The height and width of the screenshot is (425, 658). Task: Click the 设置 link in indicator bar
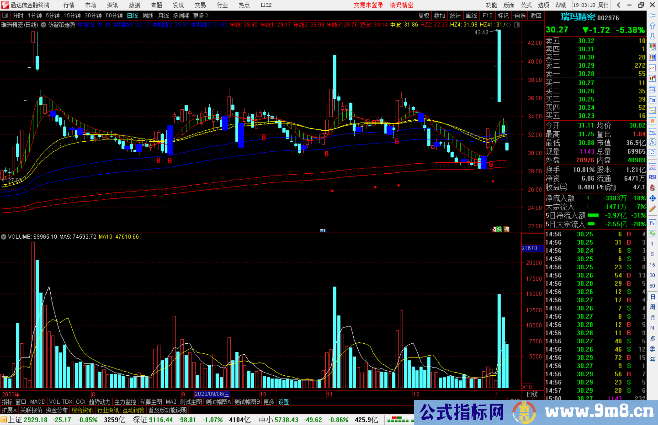pos(283,402)
